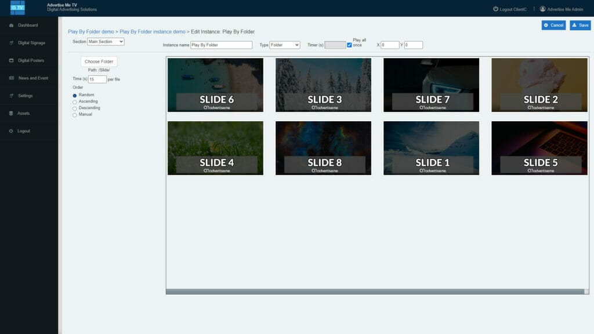The image size is (594, 334).
Task: Click the gear icon on the Cancel button
Action: click(x=545, y=25)
